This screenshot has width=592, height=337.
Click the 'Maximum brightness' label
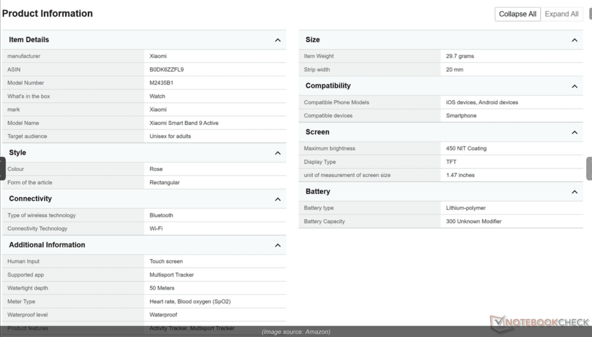click(x=330, y=149)
